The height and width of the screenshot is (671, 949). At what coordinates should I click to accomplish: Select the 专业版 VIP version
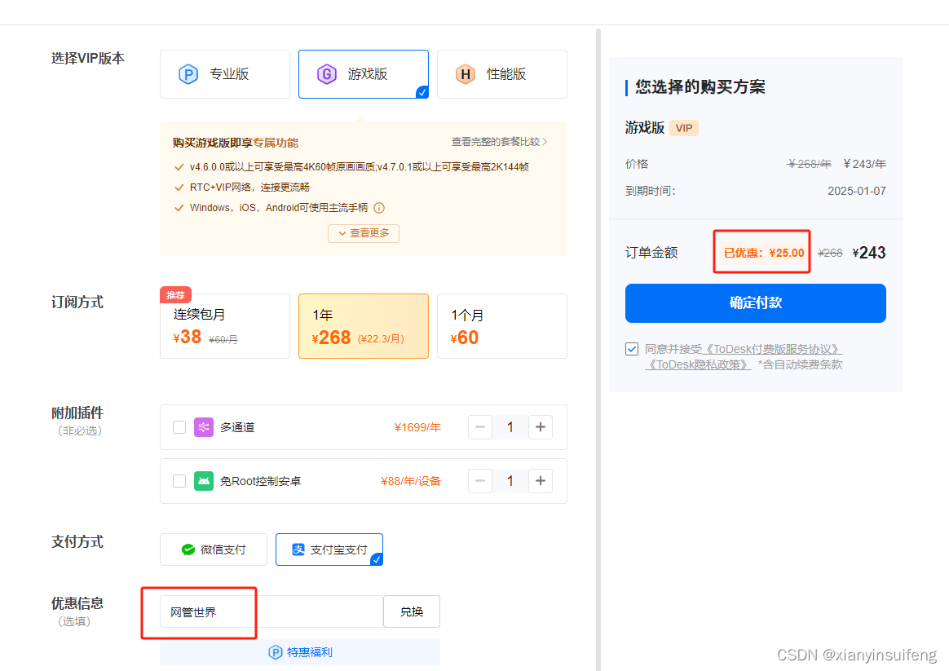point(224,74)
